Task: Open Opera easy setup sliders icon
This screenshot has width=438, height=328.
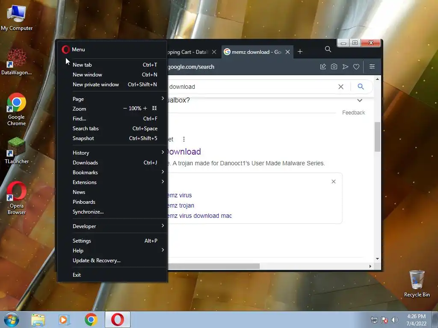Action: coord(372,66)
